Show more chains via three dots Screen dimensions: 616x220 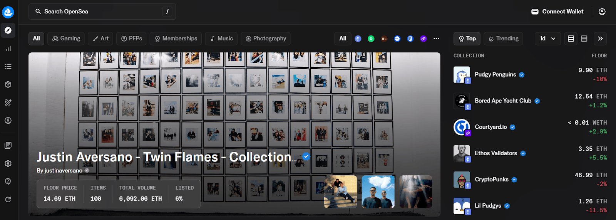click(x=436, y=39)
